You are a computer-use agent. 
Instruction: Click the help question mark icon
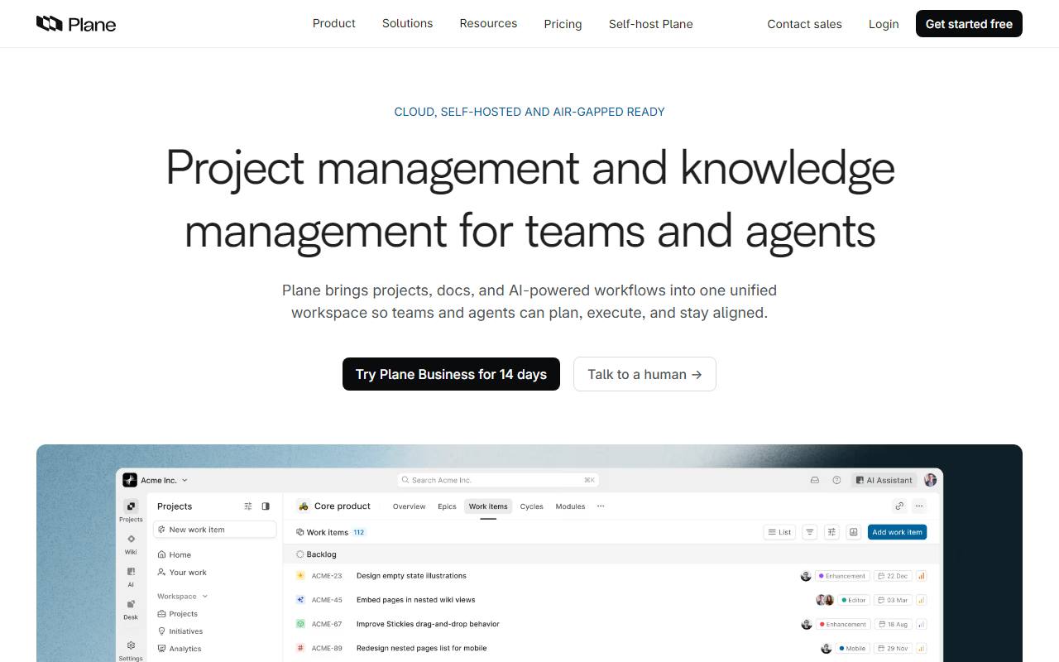point(836,480)
